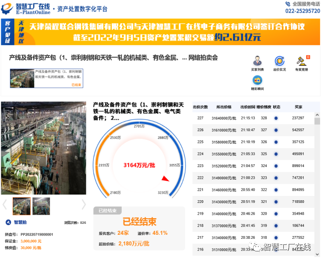Click the 022-25295720 hotline number
This screenshot has width=321, height=261.
point(303,11)
